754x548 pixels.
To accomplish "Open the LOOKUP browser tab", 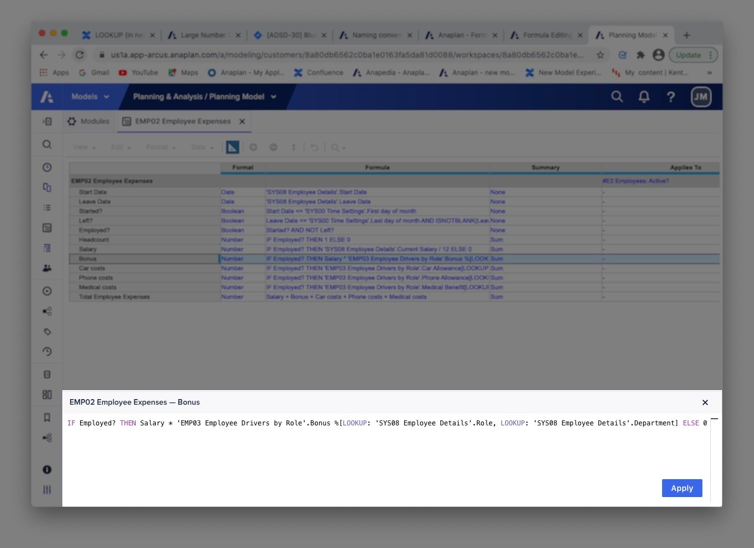I will click(x=118, y=35).
